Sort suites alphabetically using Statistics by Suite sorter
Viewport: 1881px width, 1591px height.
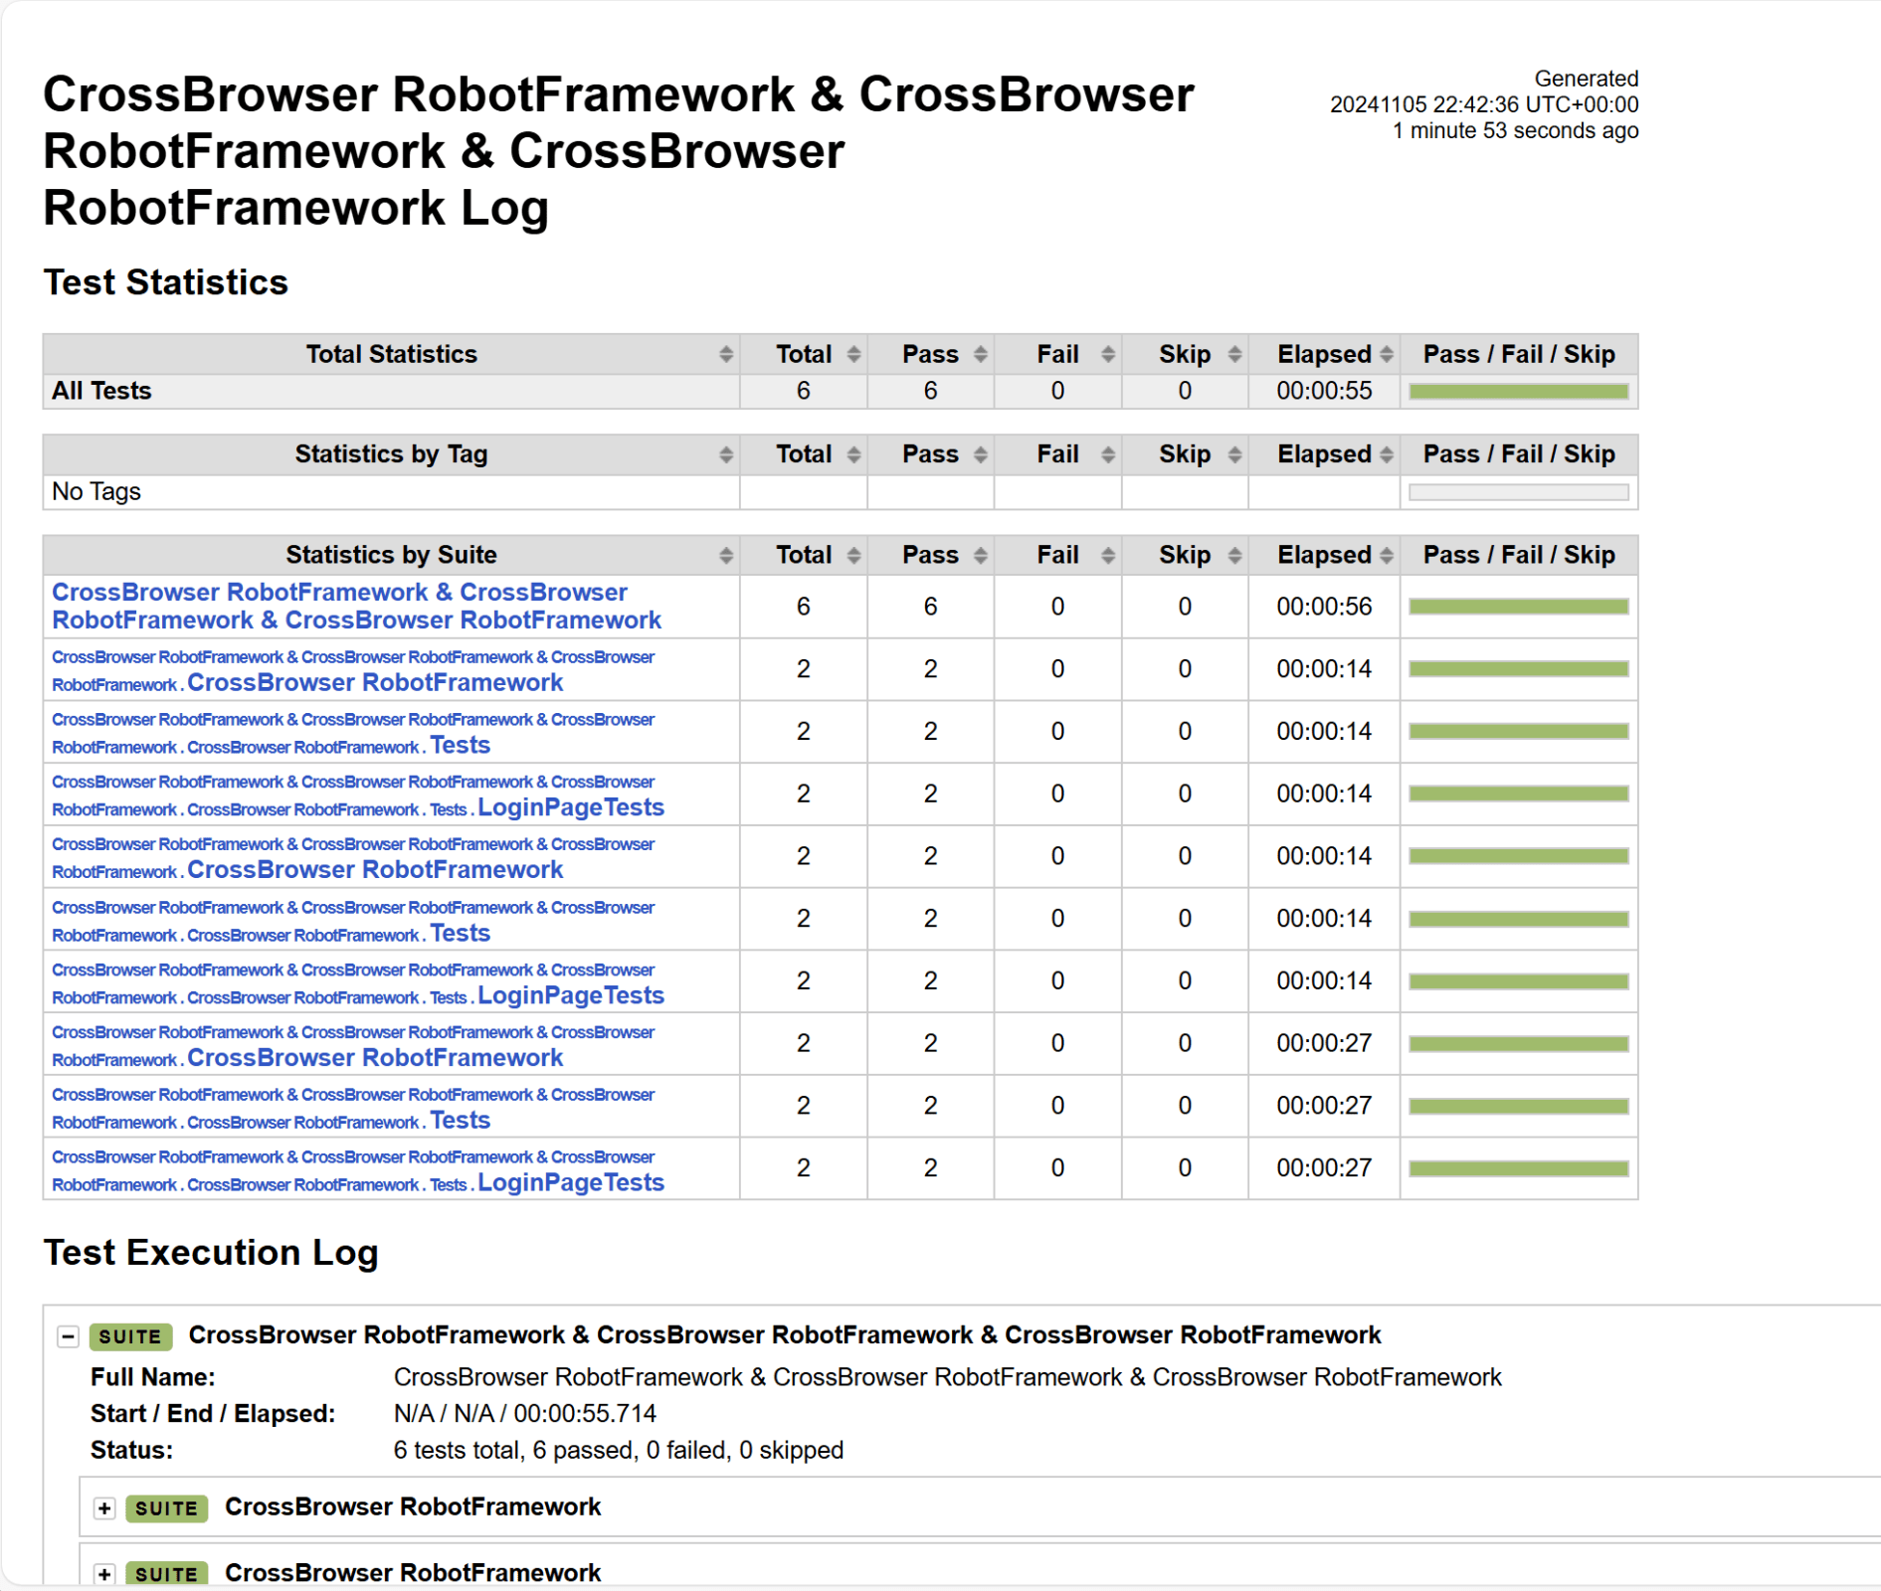(x=727, y=555)
